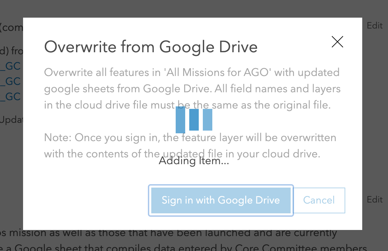Click Sign in with Google Drive button
The width and height of the screenshot is (388, 251).
click(x=221, y=200)
